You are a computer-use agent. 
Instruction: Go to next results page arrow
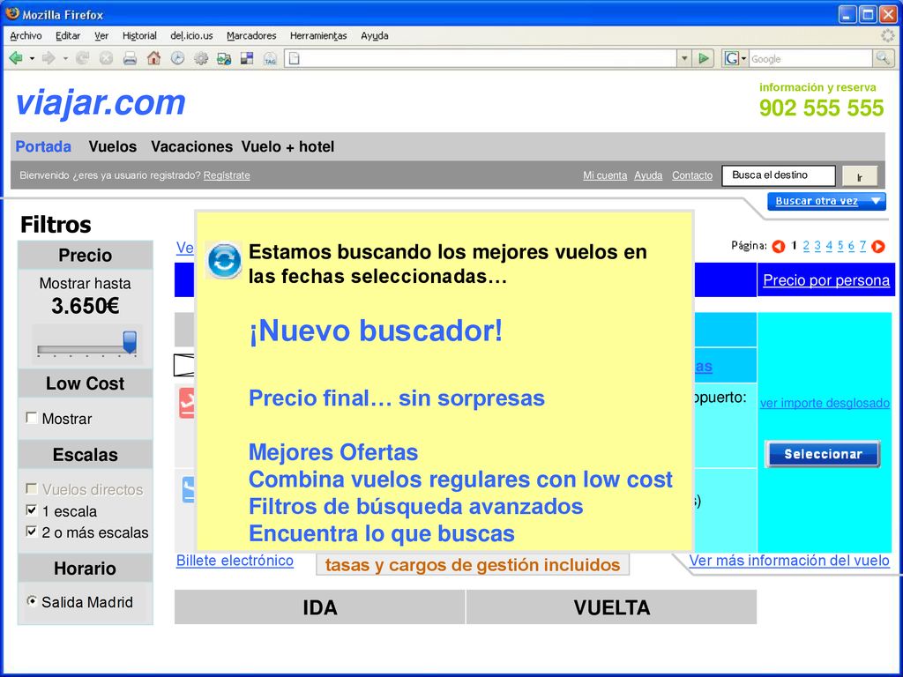point(877,247)
